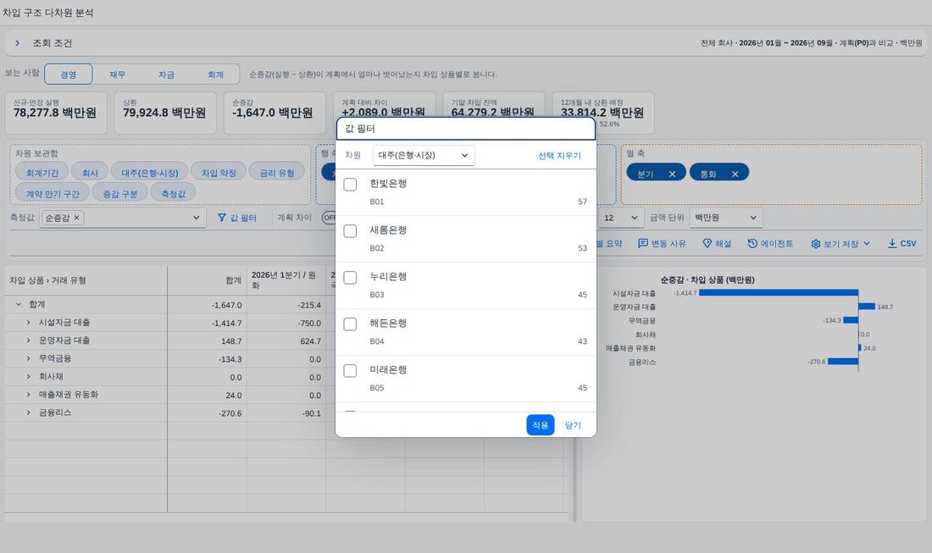Click the 운영자금 대출 chart bar
The height and width of the screenshot is (553, 932).
[x=867, y=307]
